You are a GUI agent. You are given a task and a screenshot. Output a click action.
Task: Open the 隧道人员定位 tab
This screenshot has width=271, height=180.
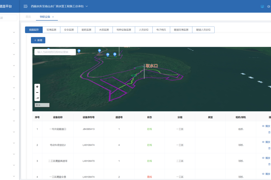point(203,30)
